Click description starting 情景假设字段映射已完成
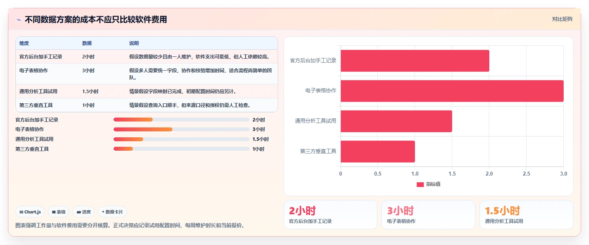Screen dimensions: 589x245 point(183,92)
